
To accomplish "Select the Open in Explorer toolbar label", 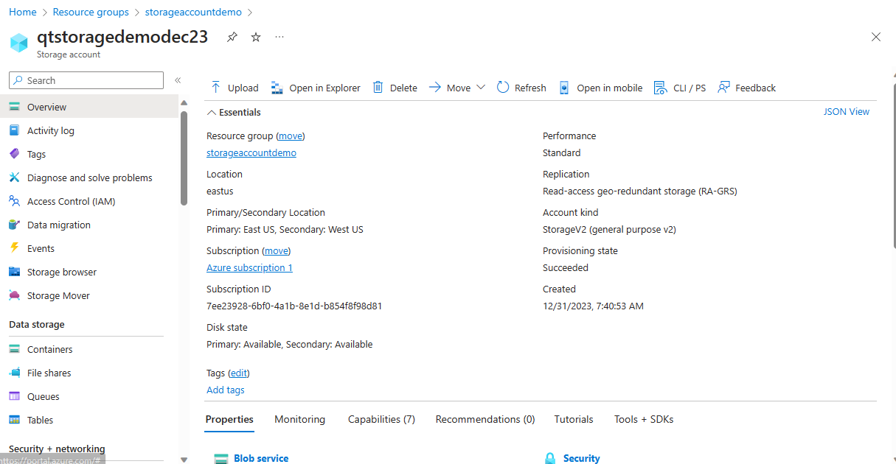I will coord(324,88).
